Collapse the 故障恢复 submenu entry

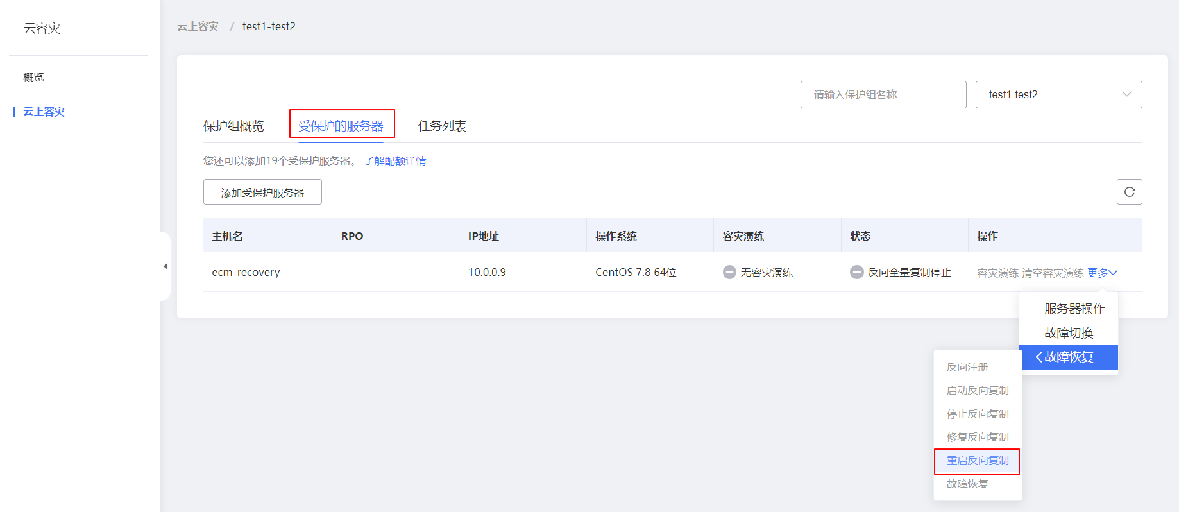click(x=1068, y=357)
